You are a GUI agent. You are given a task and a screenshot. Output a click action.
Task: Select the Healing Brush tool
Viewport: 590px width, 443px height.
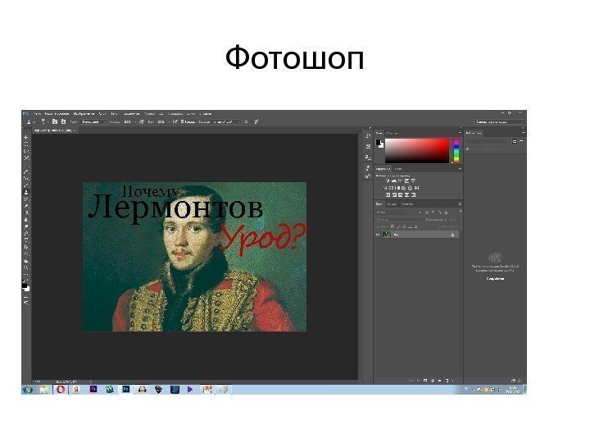[x=26, y=179]
